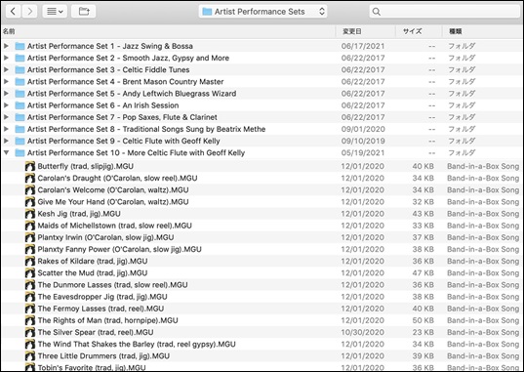The height and width of the screenshot is (372, 524).
Task: Click the 43 KB size of Kesh Jig
Action: 423,214
